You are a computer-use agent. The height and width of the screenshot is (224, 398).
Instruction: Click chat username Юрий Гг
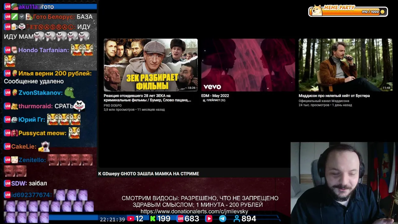[x=32, y=119]
